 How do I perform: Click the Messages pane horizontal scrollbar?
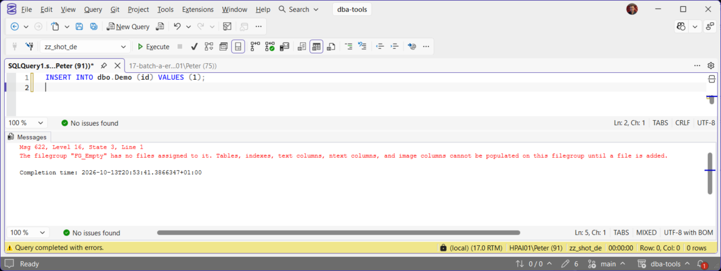click(x=339, y=233)
